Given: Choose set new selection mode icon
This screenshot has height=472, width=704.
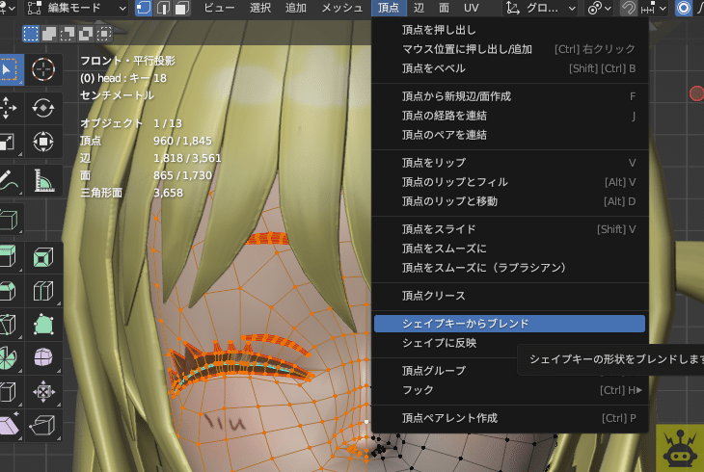Looking at the screenshot, I should tap(31, 34).
